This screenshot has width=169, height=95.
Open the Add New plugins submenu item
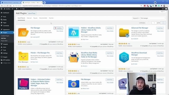3,38
